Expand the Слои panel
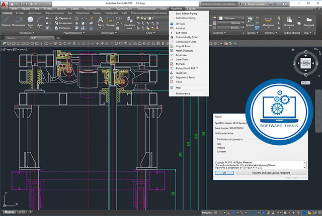The width and height of the screenshot is (322, 216). pos(150,33)
